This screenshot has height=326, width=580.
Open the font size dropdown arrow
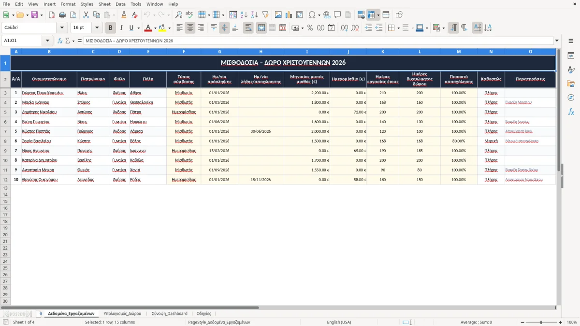(x=97, y=28)
